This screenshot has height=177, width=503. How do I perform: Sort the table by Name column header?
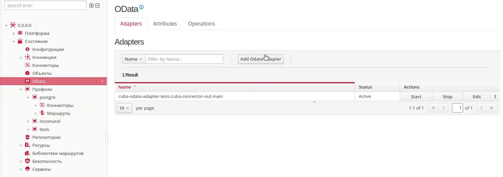click(x=125, y=87)
